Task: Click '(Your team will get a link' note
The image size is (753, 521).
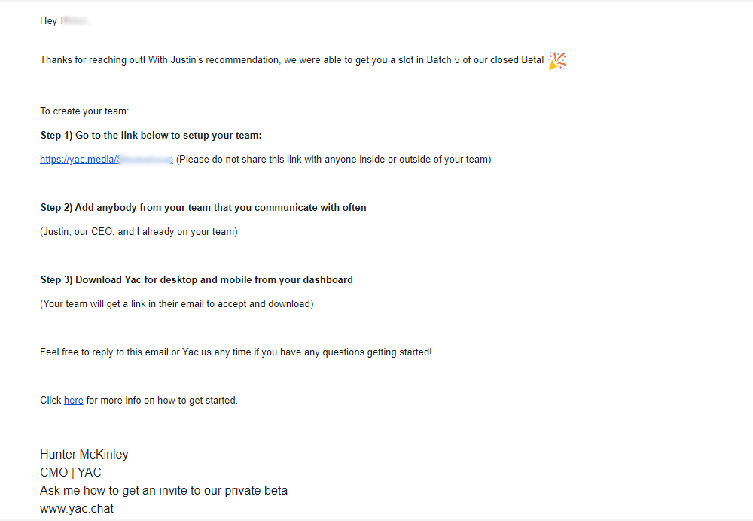Action: tap(177, 304)
